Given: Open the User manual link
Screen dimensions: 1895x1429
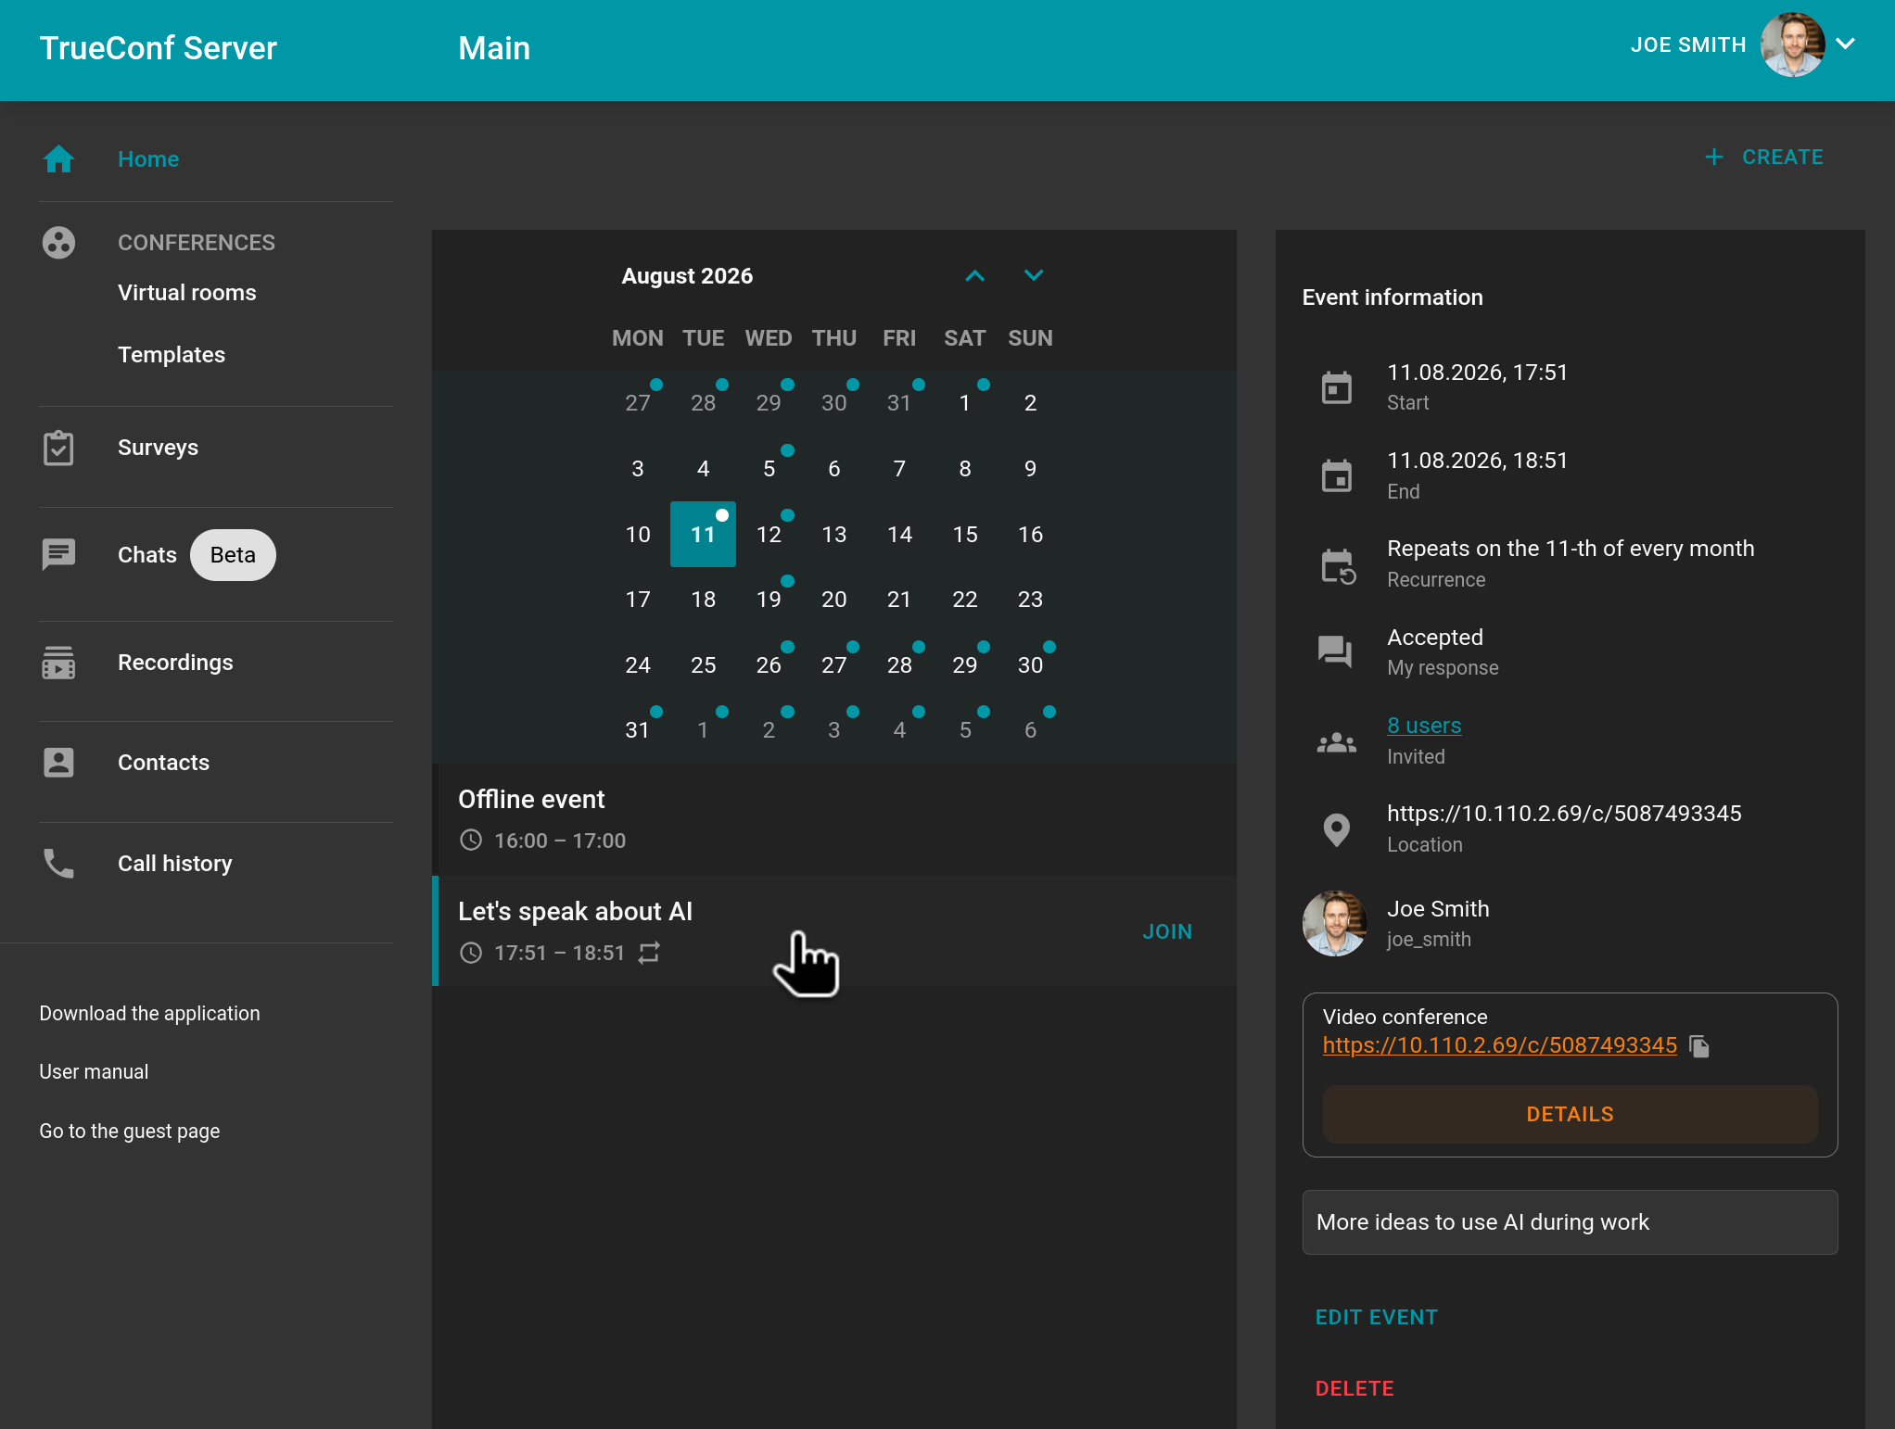Looking at the screenshot, I should [94, 1072].
